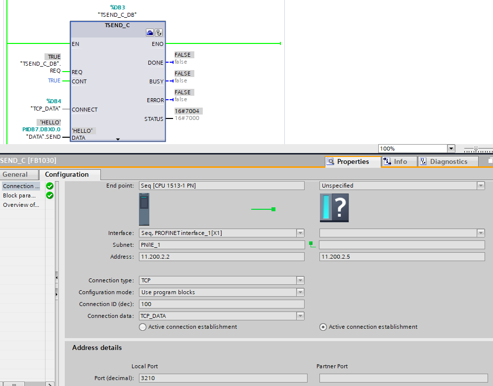This screenshot has width=493, height=386.
Task: Expand TSEND_C block with bottom arrow
Action: pos(118,139)
